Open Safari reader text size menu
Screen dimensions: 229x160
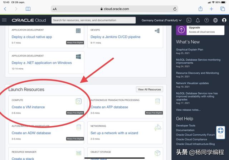point(54,9)
